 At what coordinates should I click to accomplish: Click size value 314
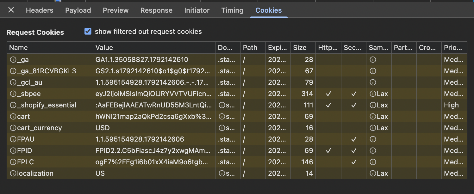[307, 94]
